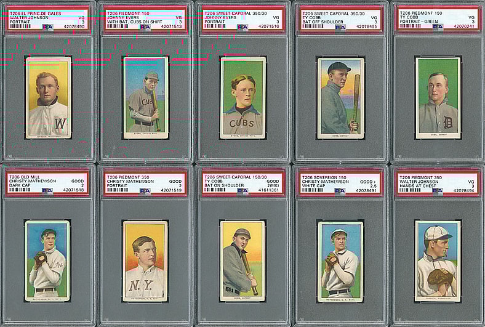
Task: Click certification number 42078495
Action: pyautogui.click(x=367, y=27)
